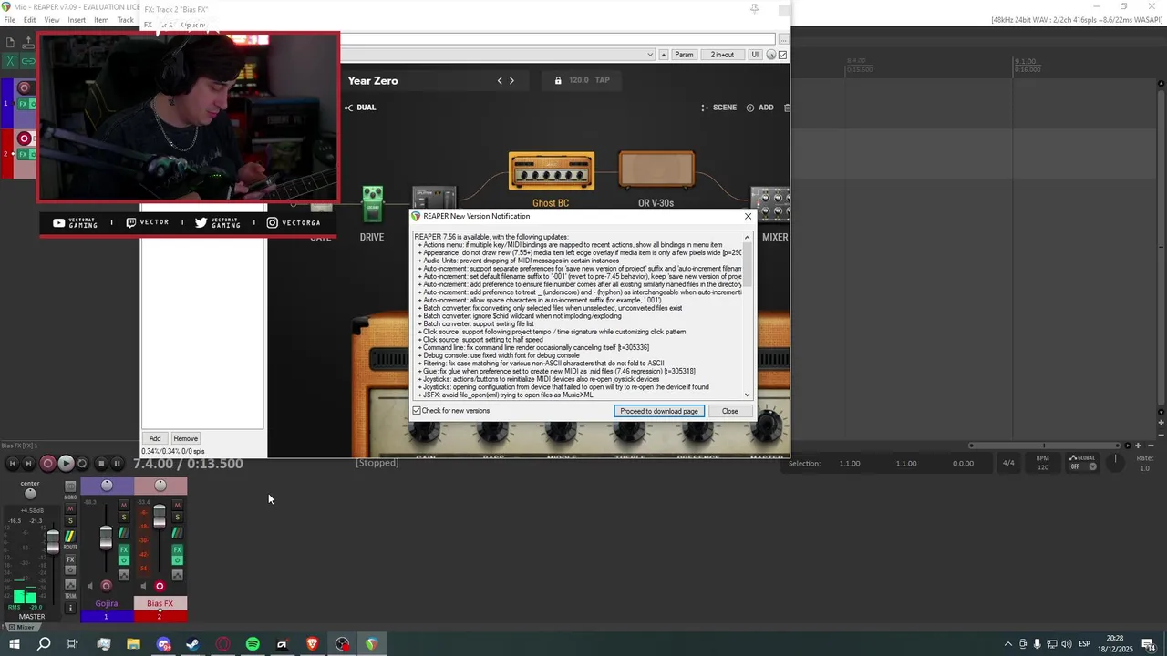Open the Item menu
The image size is (1167, 656).
click(101, 20)
